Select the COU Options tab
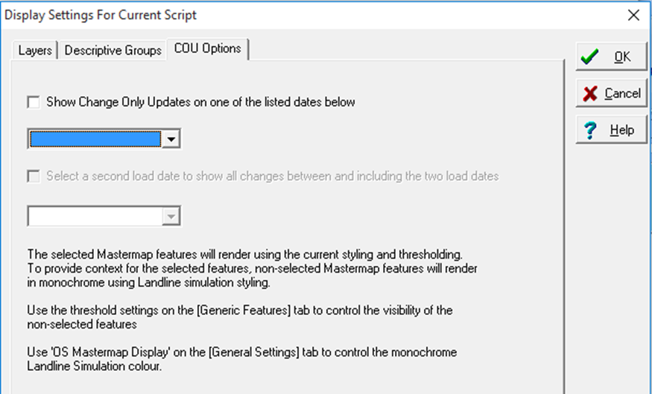Viewport: 652px width, 394px height. tap(207, 48)
